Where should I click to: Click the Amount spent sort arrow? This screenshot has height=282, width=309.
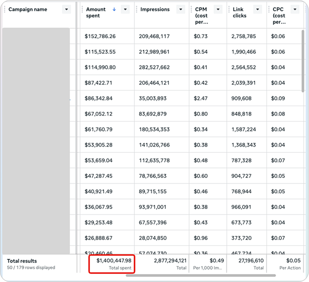coord(114,9)
